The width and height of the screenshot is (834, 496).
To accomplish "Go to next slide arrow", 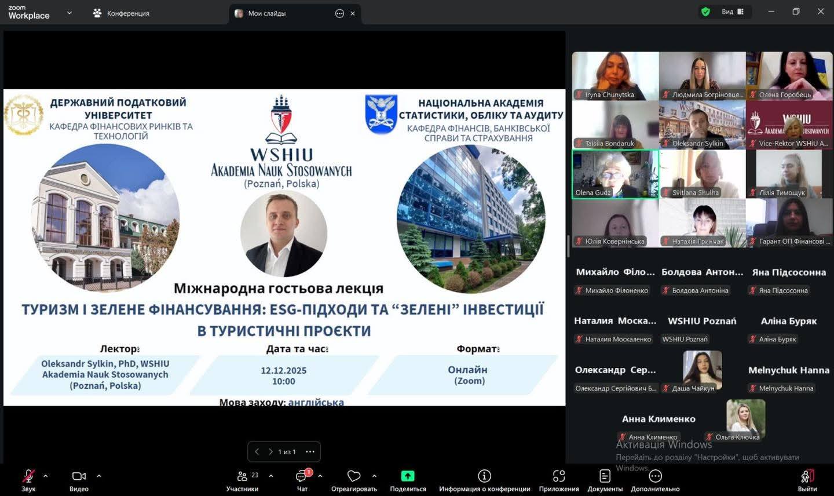I will pos(270,452).
